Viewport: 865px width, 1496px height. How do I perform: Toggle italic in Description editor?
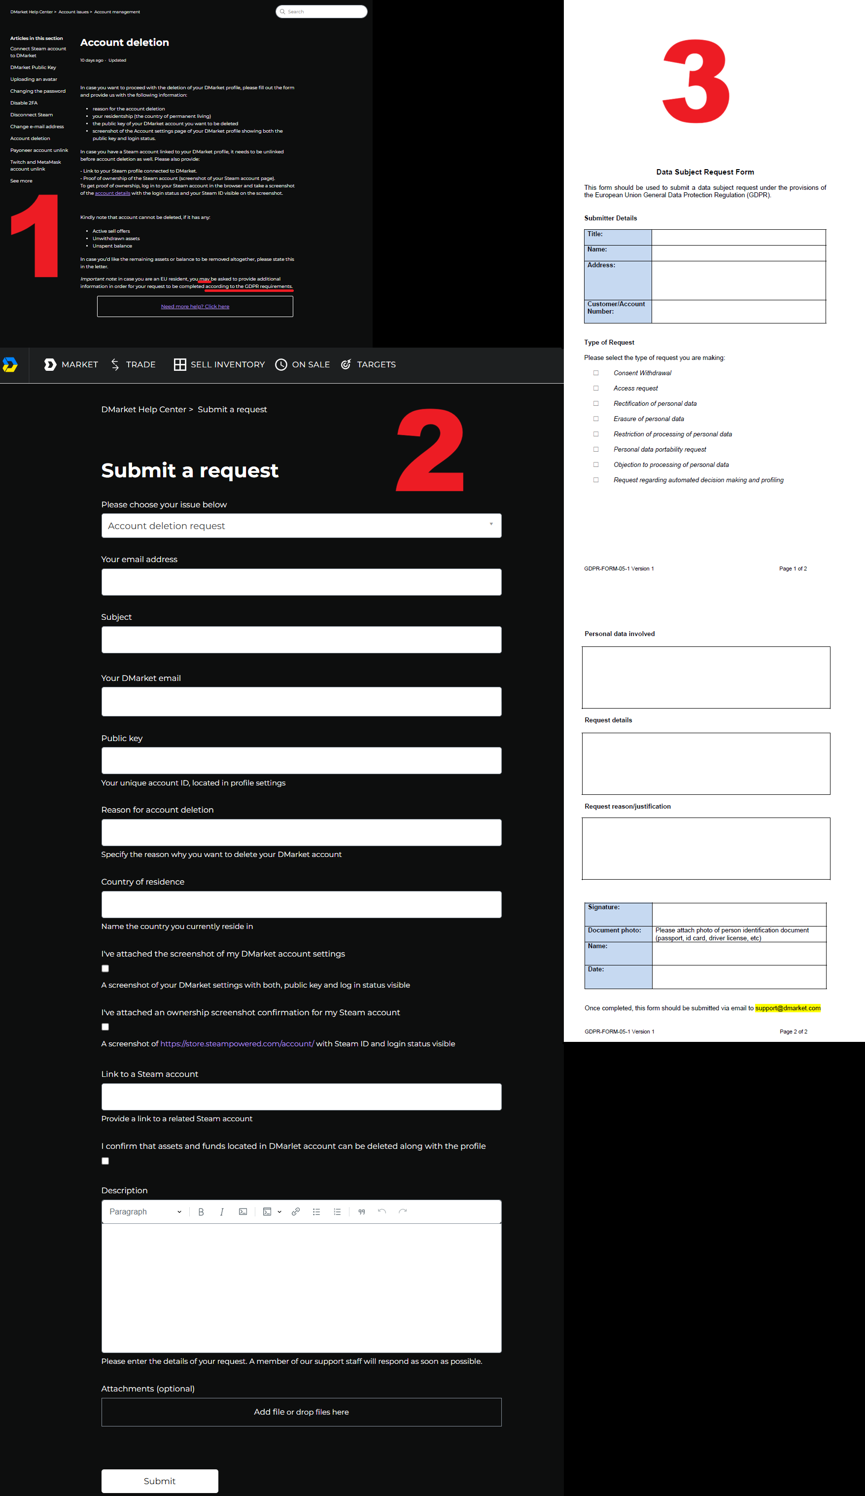click(x=222, y=1211)
